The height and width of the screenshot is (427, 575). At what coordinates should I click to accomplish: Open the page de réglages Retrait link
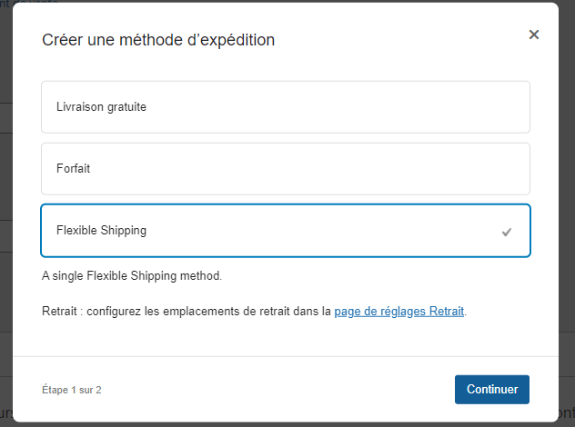(x=399, y=312)
